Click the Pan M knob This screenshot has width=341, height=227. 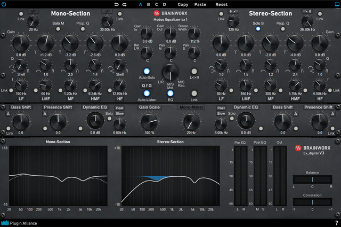click(x=170, y=52)
